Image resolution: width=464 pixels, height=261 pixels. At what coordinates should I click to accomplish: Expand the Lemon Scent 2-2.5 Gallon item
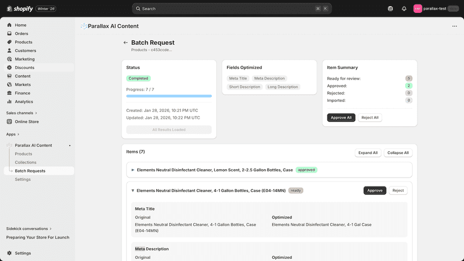[x=133, y=170]
